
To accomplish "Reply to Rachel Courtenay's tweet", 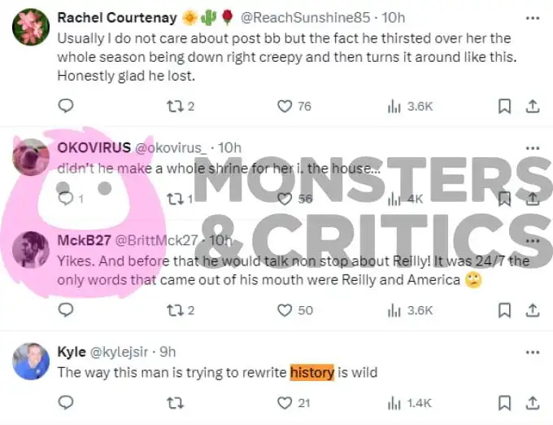I will pos(66,106).
